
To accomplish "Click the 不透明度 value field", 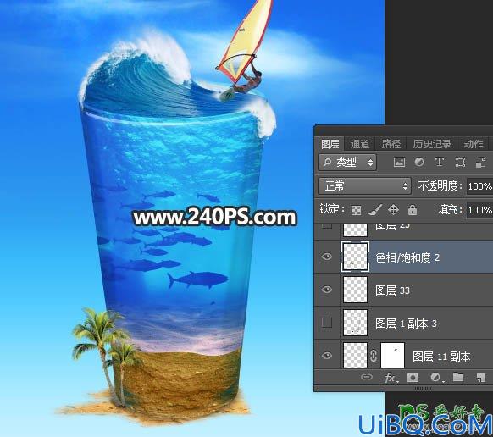I will 479,186.
